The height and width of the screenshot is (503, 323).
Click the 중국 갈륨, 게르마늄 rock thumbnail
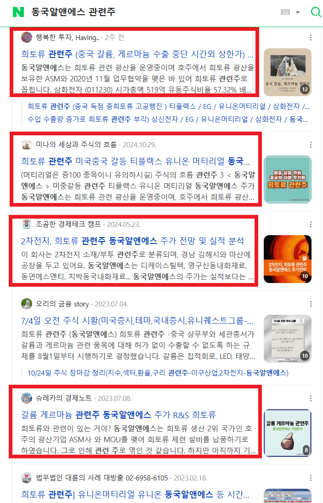pos(288,72)
